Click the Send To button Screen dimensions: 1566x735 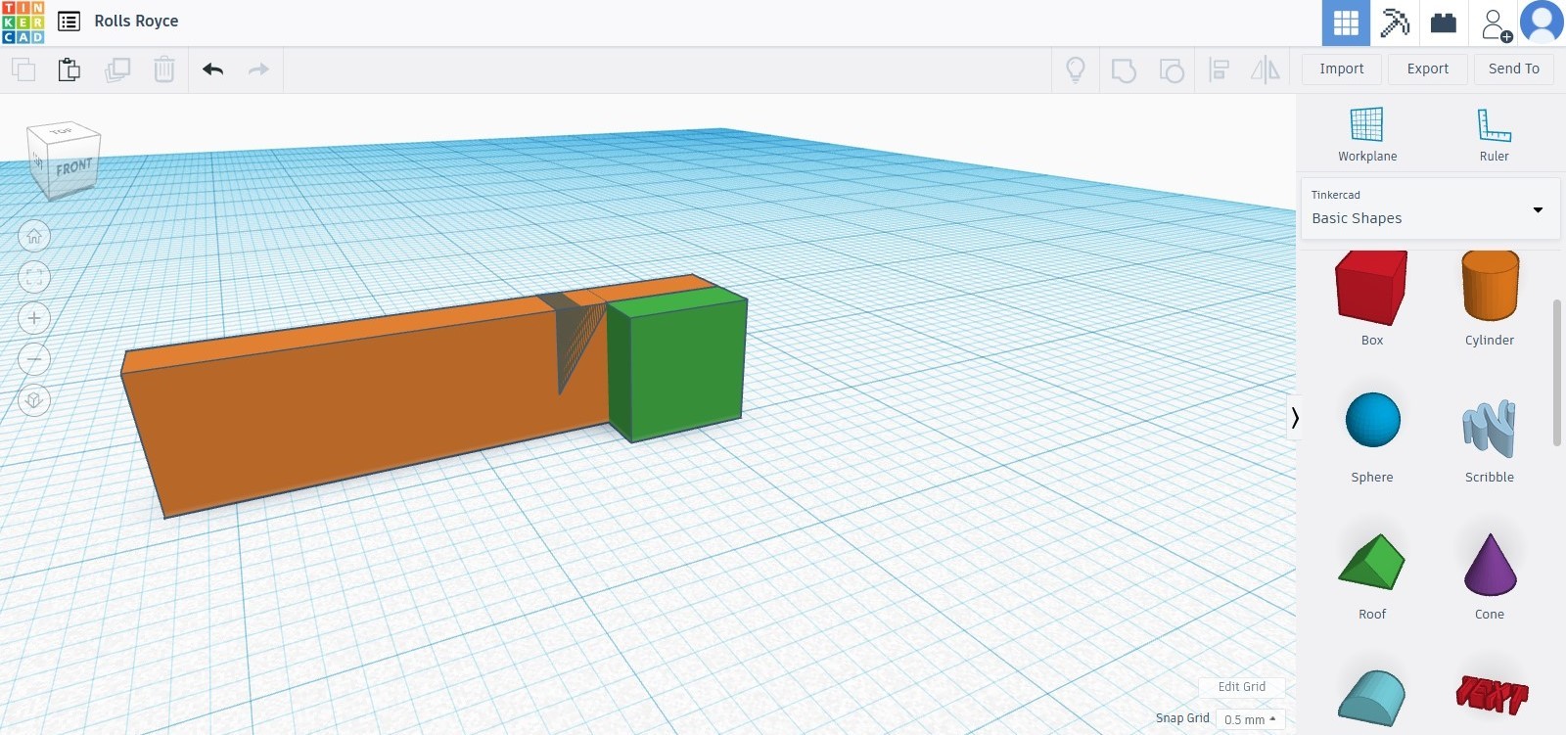click(1514, 69)
